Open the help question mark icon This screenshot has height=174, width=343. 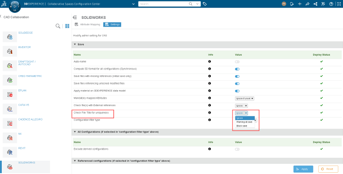click(x=331, y=4)
